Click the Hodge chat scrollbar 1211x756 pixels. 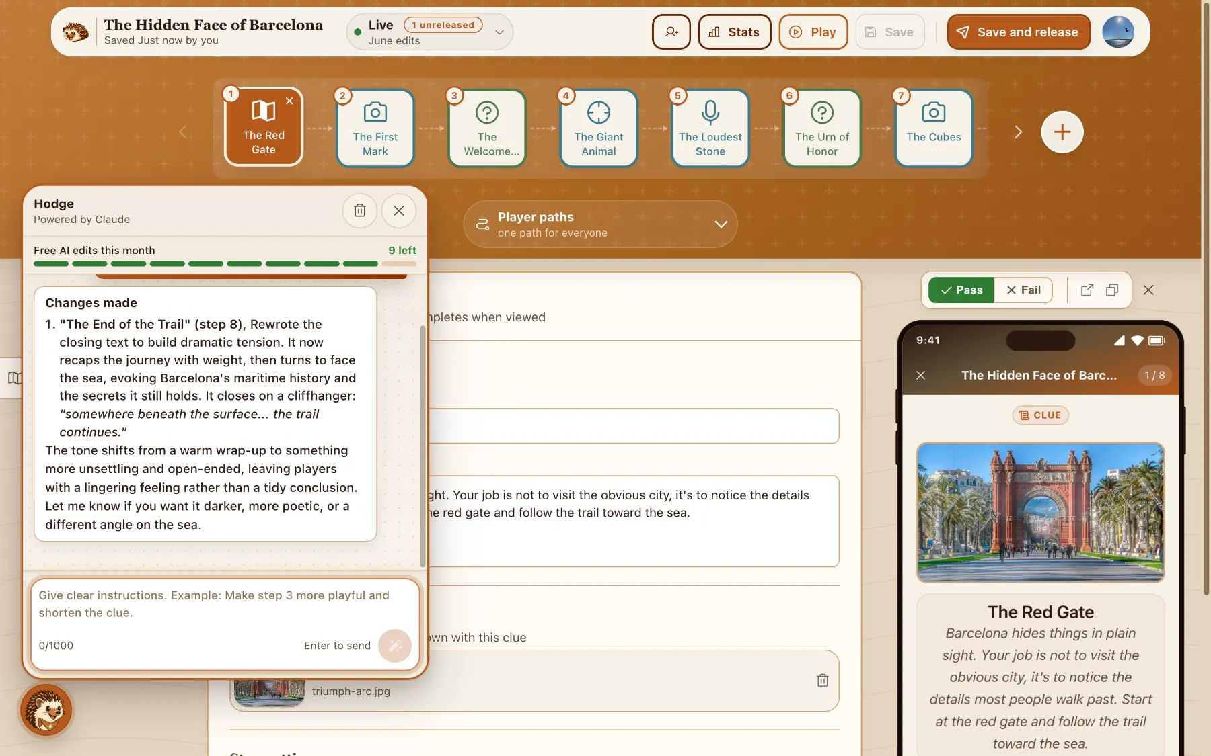[423, 447]
